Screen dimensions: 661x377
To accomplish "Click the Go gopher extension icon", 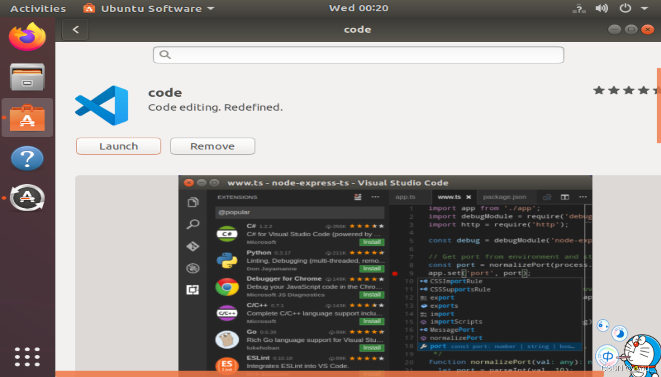I will (227, 340).
